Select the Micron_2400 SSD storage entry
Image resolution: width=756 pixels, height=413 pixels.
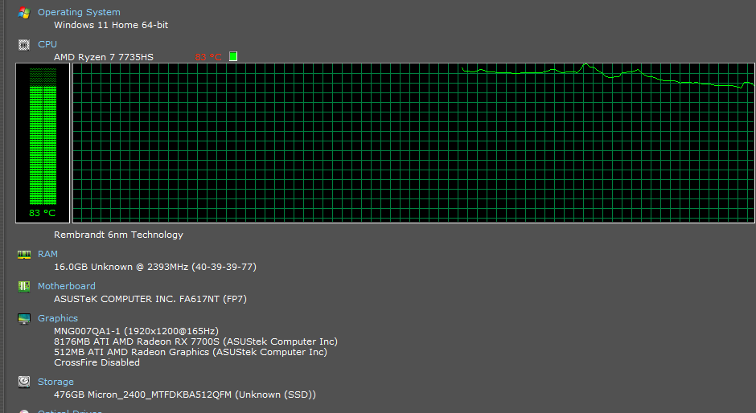(x=185, y=395)
